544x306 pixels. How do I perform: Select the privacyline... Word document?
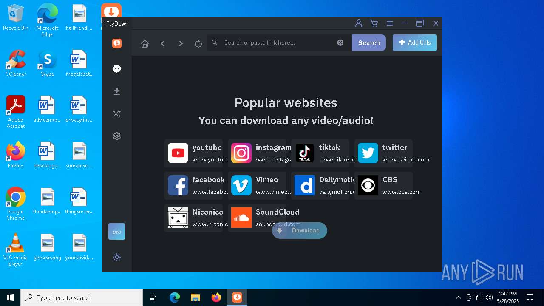(79, 109)
